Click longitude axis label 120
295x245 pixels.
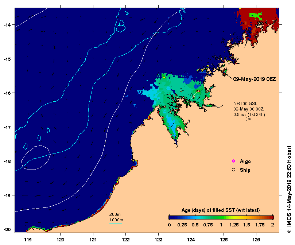[61, 240]
